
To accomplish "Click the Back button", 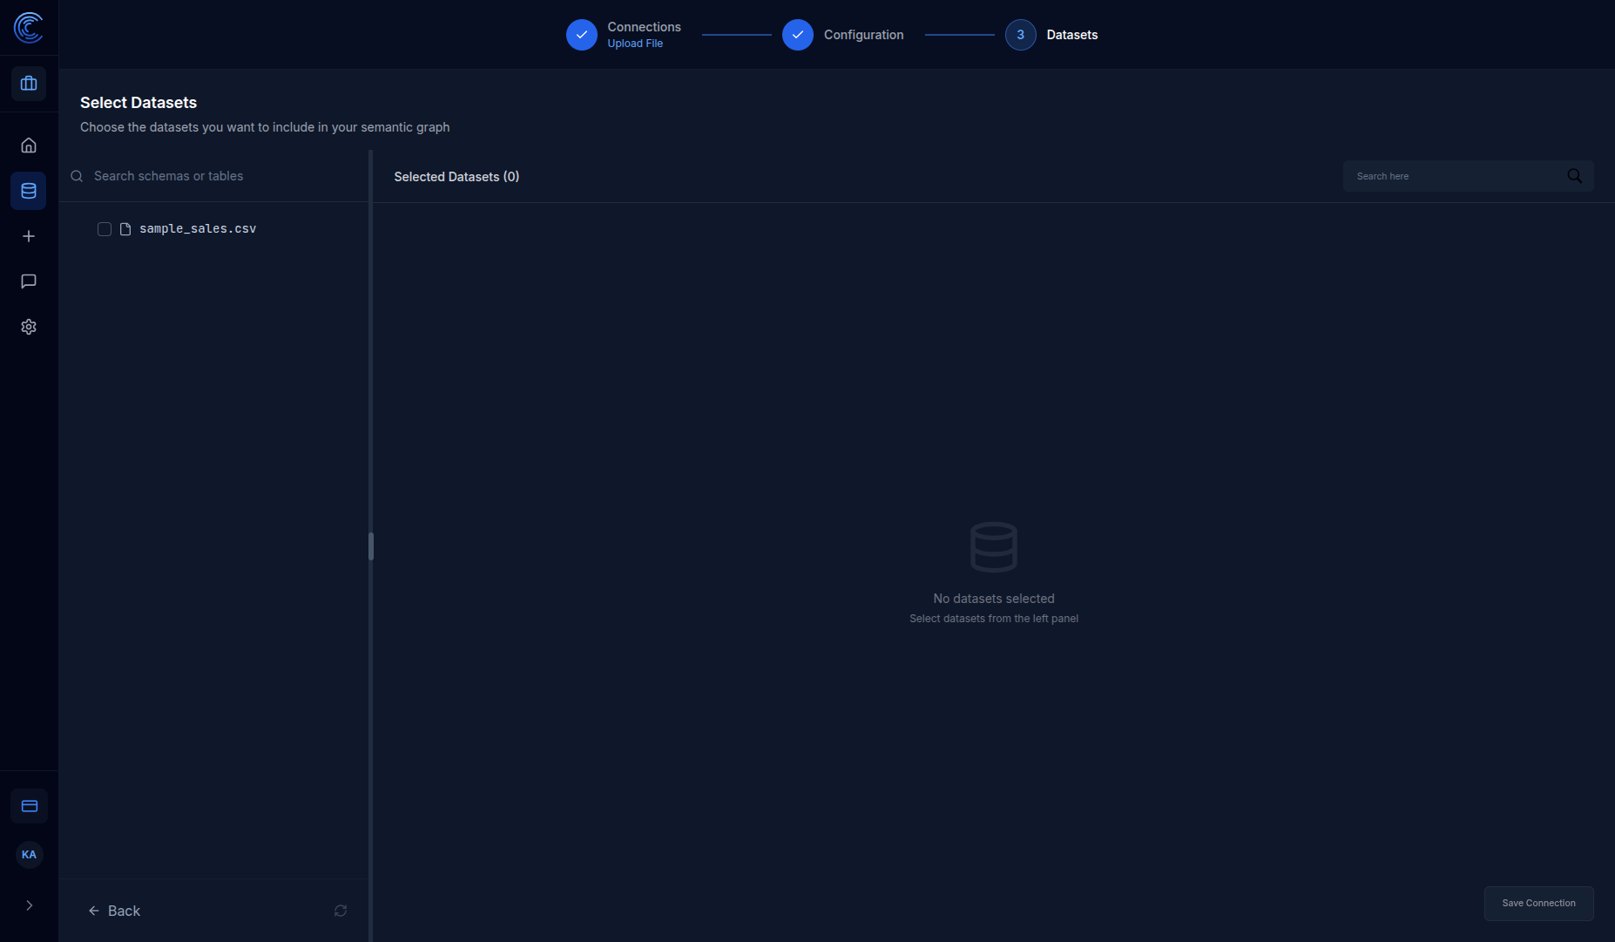I will click(x=114, y=911).
